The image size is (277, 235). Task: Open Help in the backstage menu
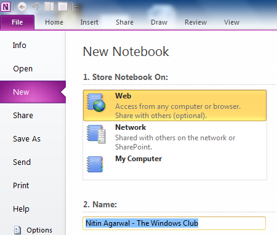(x=21, y=209)
